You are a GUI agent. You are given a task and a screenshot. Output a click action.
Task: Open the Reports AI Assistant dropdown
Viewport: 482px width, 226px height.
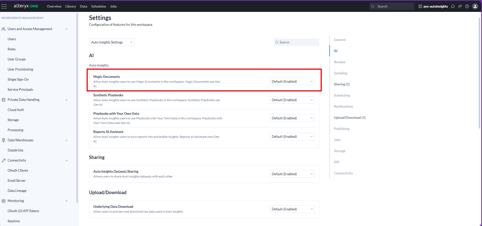(x=292, y=137)
